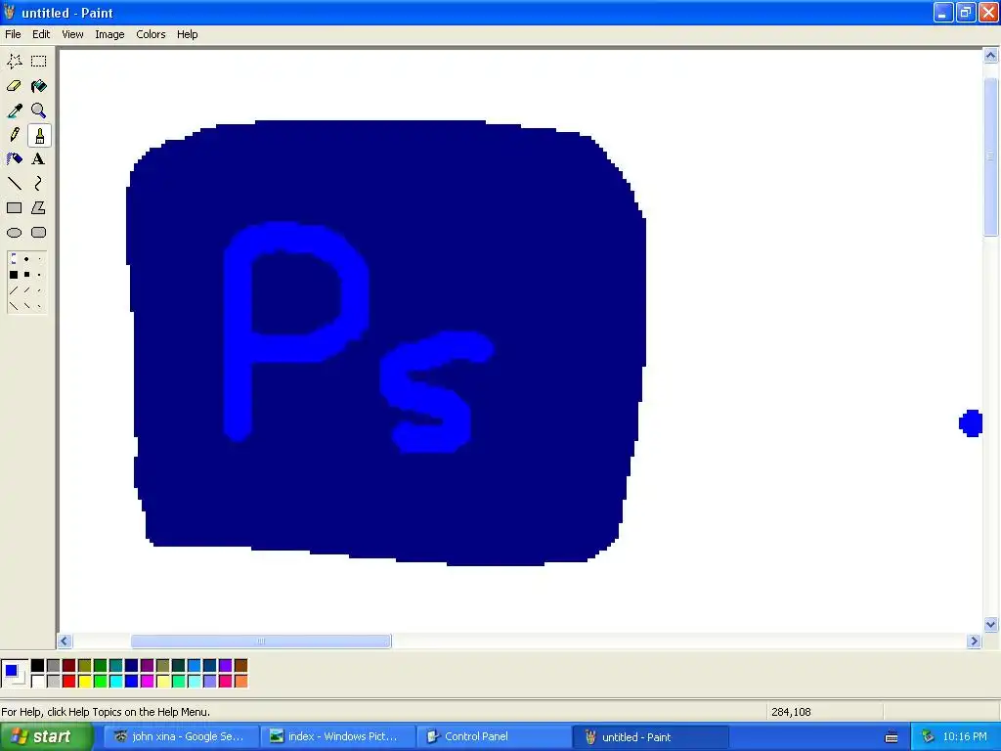This screenshot has height=751, width=1001.
Task: Select the rectangular Select tool
Action: click(39, 62)
